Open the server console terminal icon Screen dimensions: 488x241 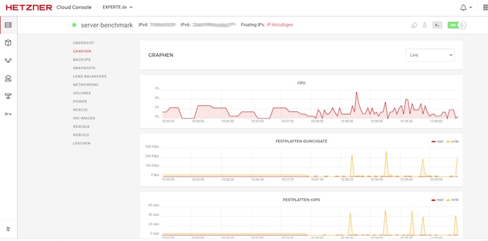click(437, 25)
